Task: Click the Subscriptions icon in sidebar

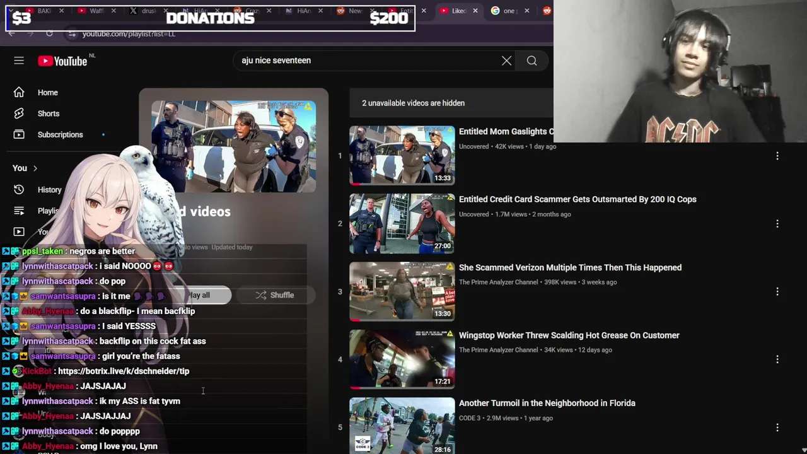Action: pyautogui.click(x=19, y=134)
